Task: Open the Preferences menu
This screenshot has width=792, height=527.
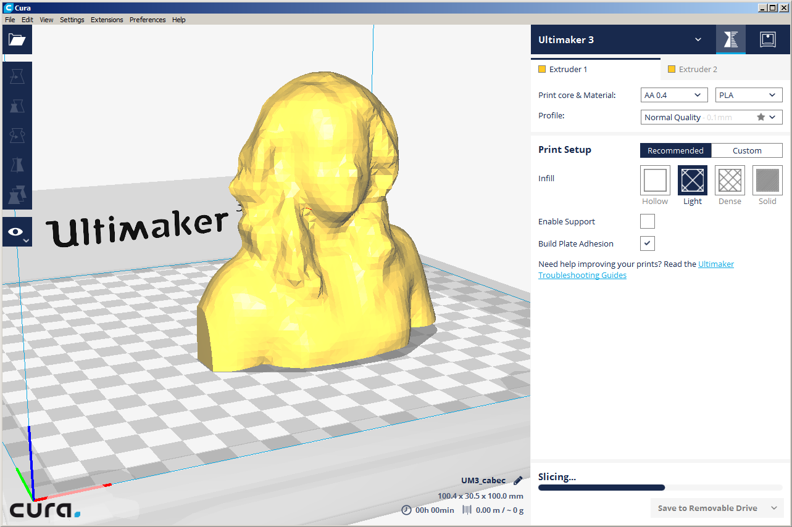Action: [x=148, y=20]
